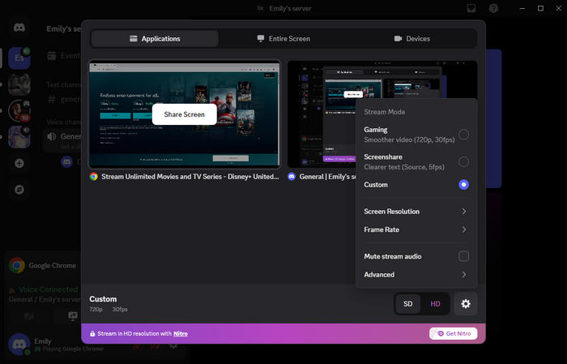Select the Gaming stream mode radio
Viewport: 567px width, 364px height.
pos(463,135)
